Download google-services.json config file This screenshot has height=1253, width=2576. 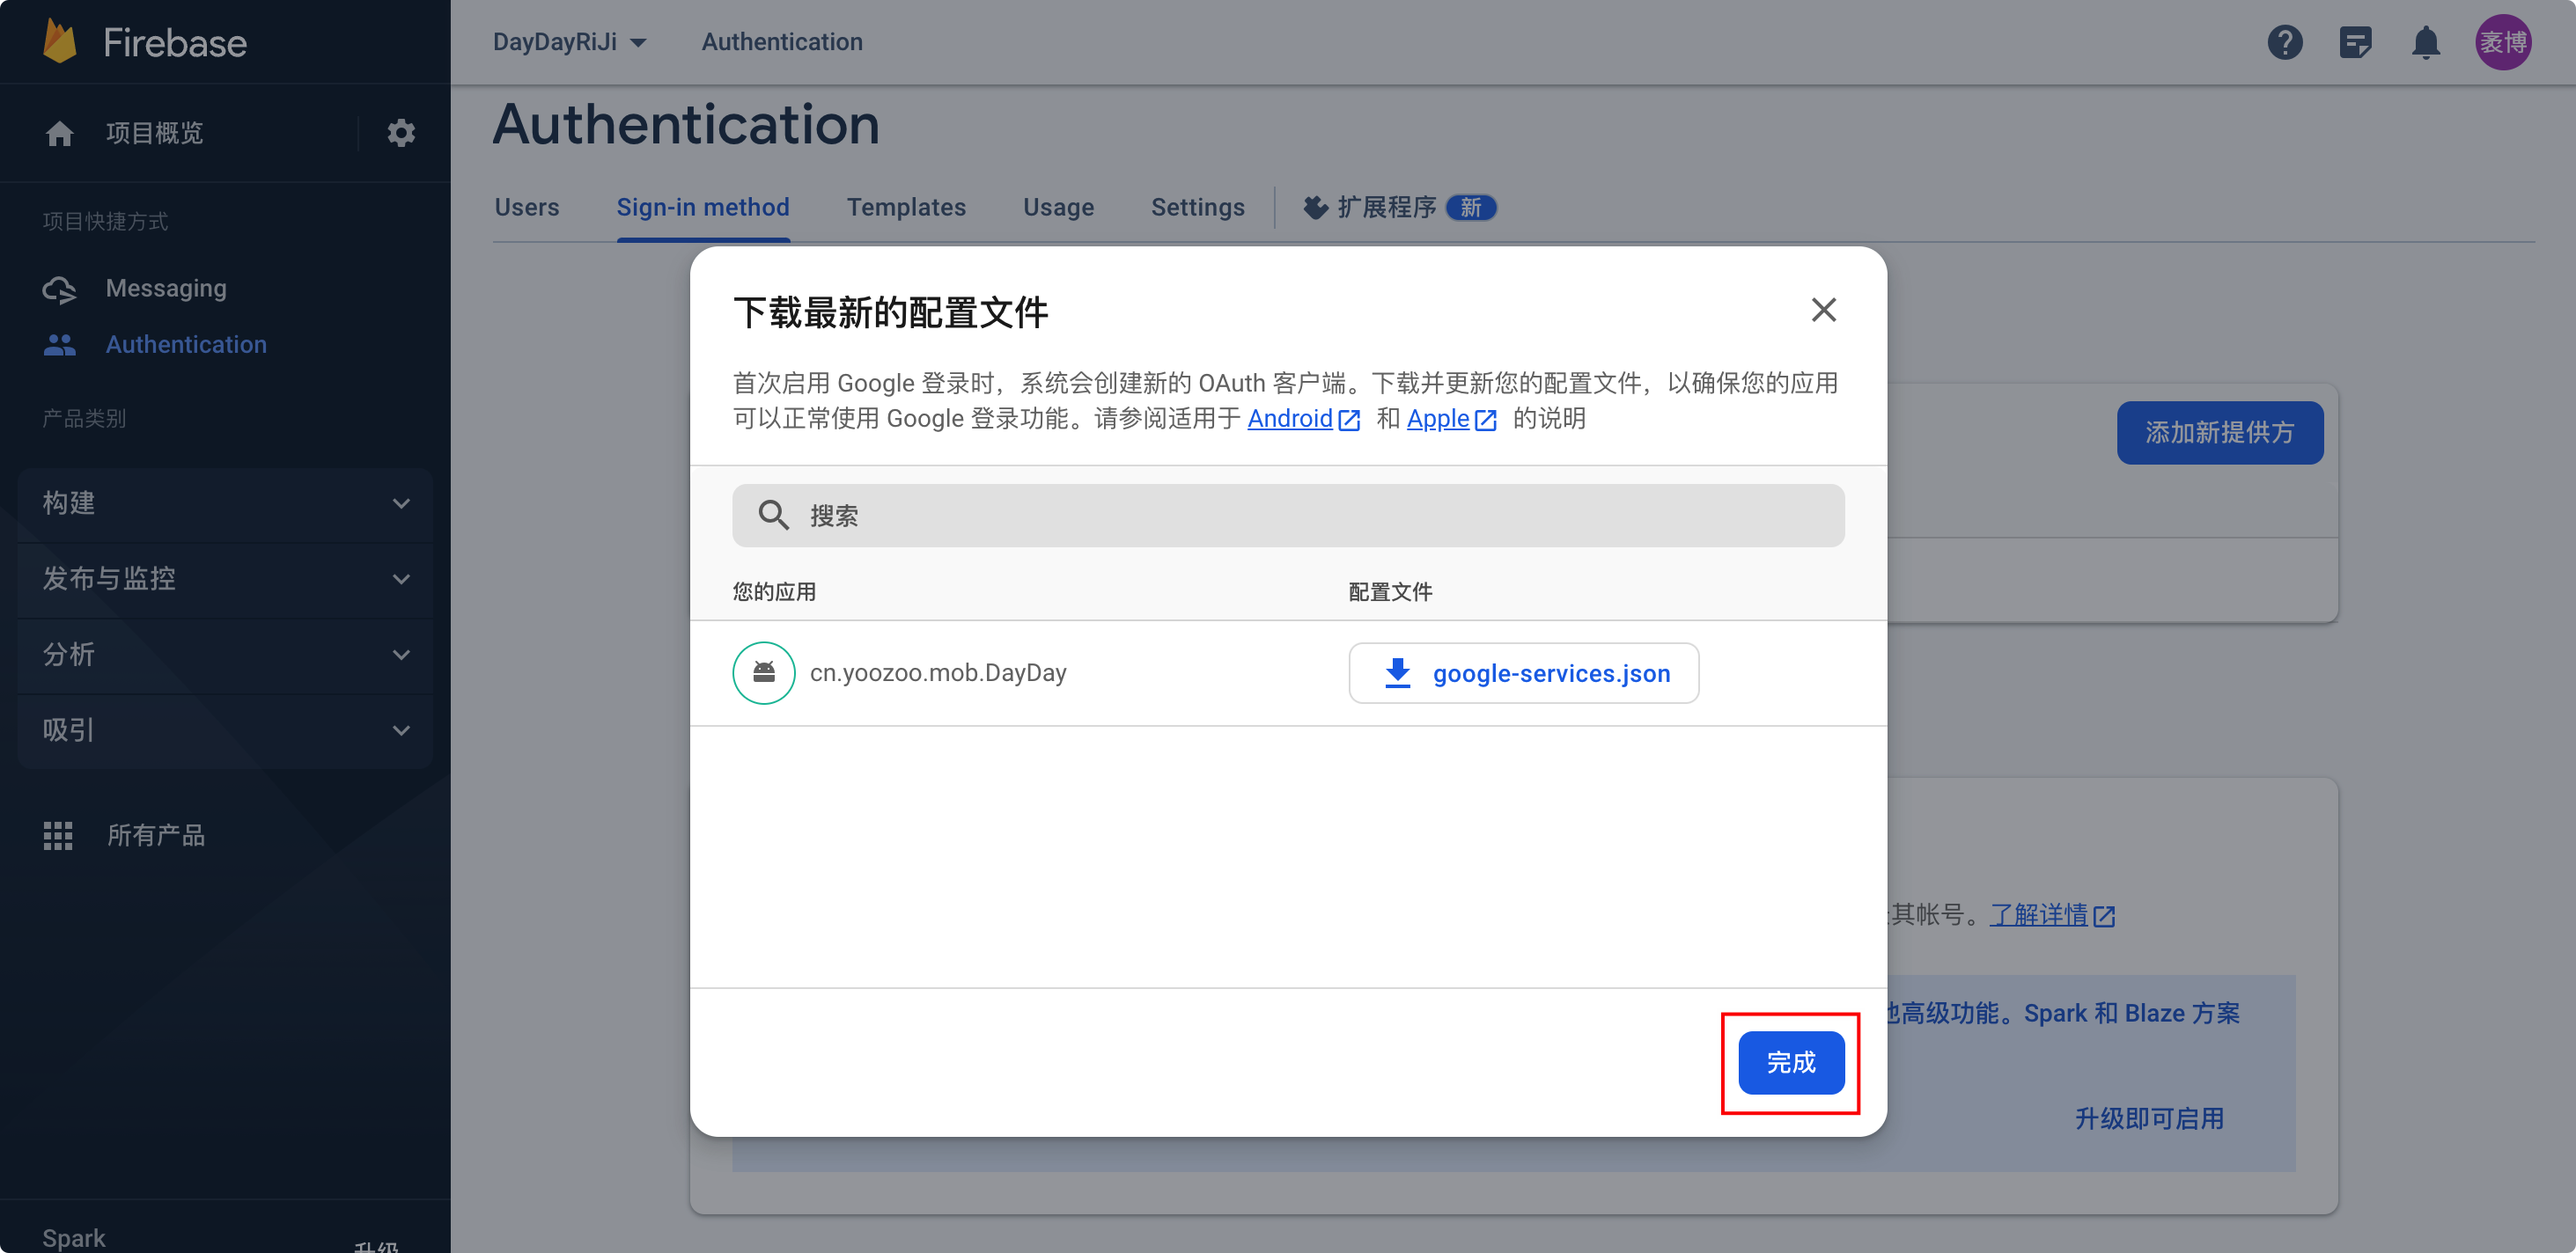coord(1523,672)
